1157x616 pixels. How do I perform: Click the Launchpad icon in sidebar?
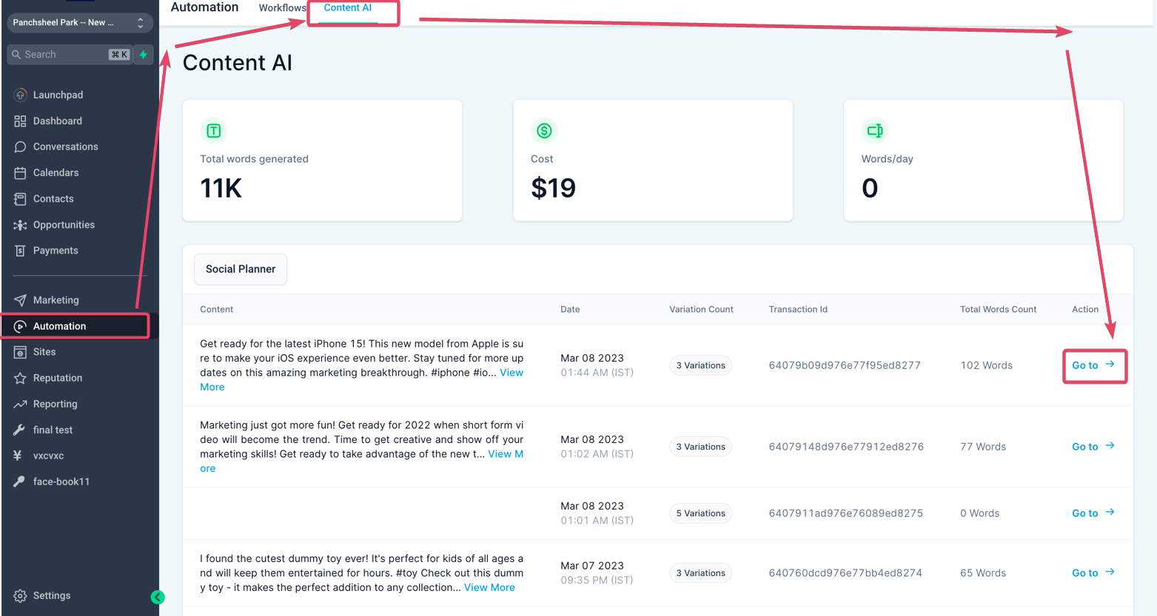pyautogui.click(x=20, y=95)
